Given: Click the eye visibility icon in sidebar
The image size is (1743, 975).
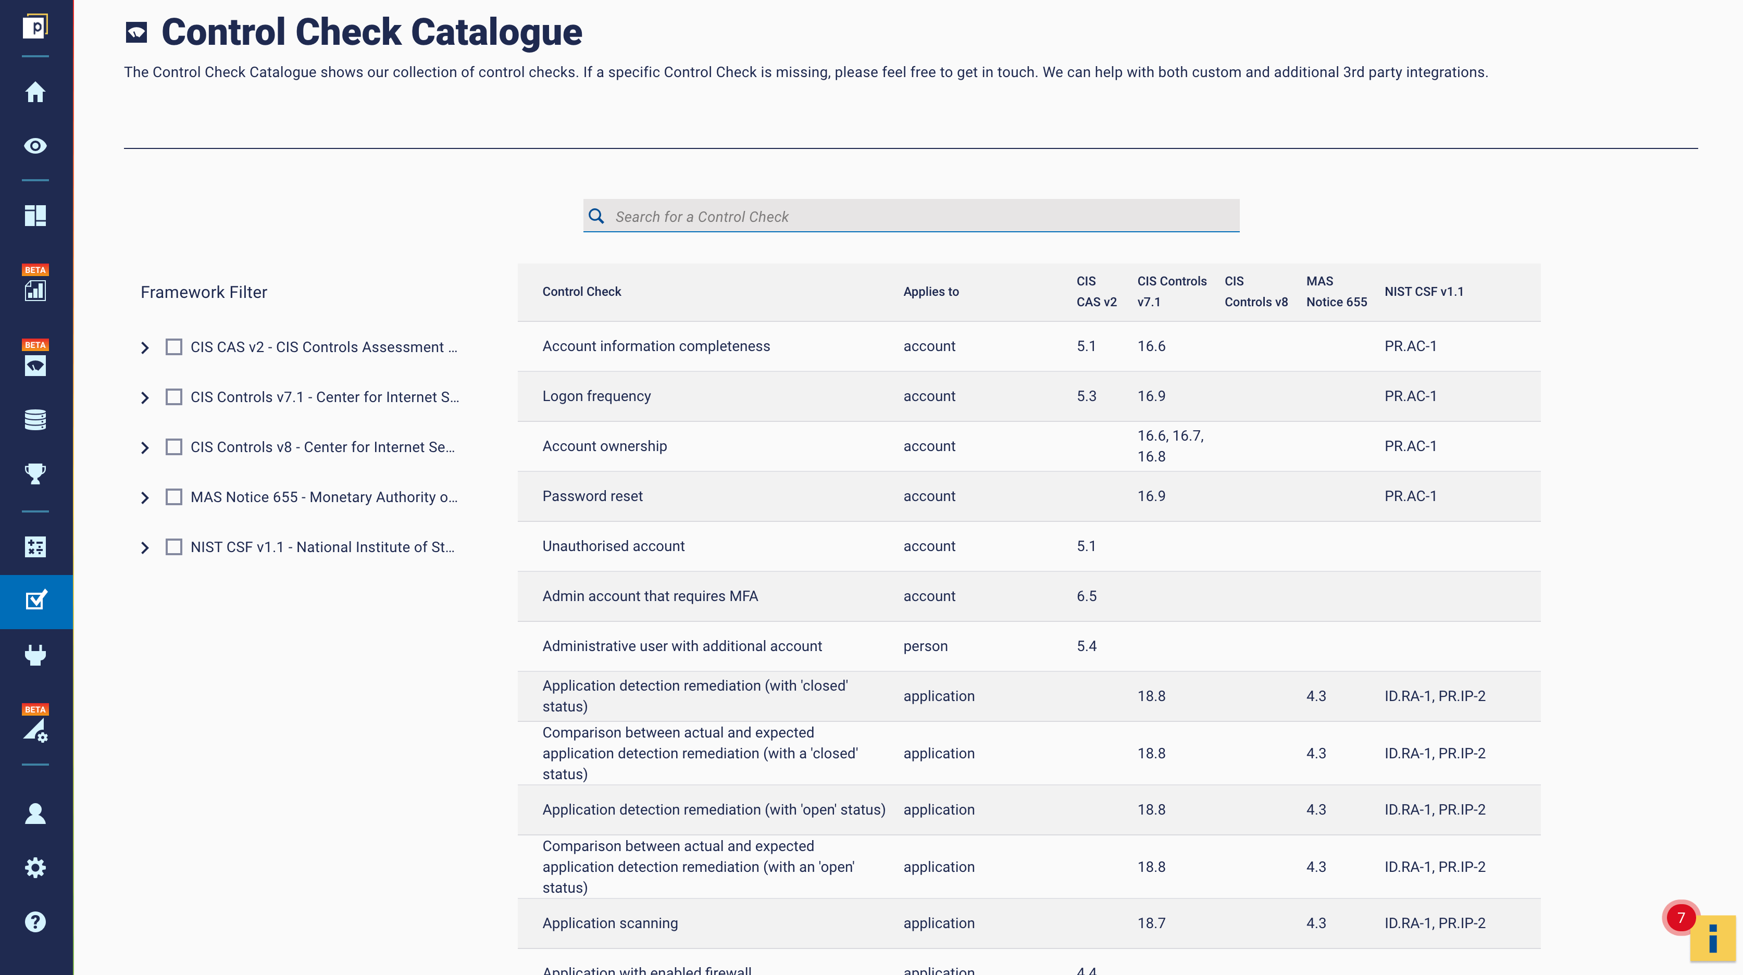Looking at the screenshot, I should (35, 145).
